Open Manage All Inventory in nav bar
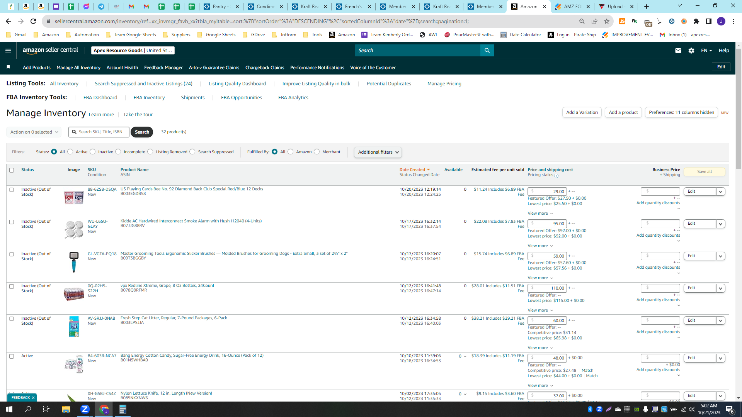The image size is (742, 417). [x=78, y=68]
